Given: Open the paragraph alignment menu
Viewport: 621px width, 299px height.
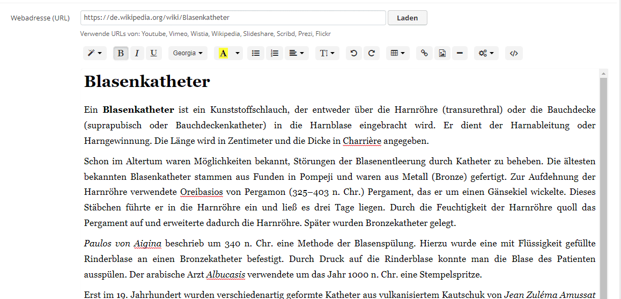Looking at the screenshot, I should pyautogui.click(x=297, y=53).
